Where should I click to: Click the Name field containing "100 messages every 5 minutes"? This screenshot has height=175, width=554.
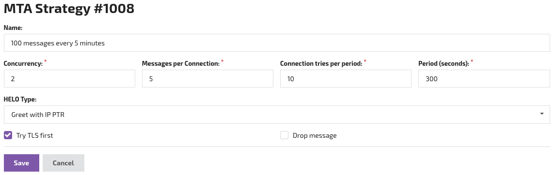[x=277, y=43]
